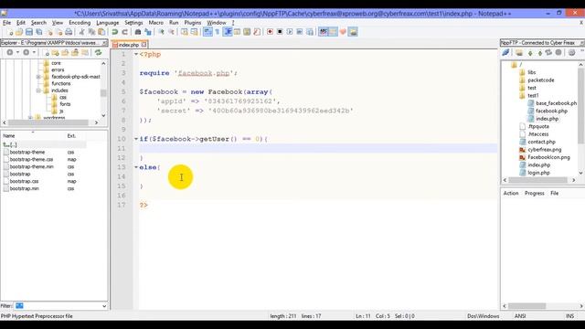
Task: Select fonts folder in Explorer tree
Action: point(65,104)
